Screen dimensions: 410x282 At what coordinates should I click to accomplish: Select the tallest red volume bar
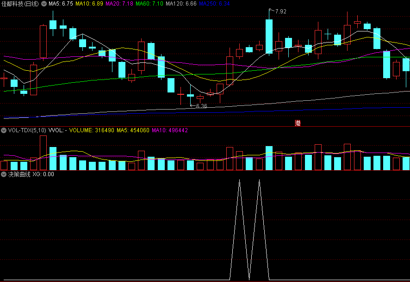pos(43,153)
